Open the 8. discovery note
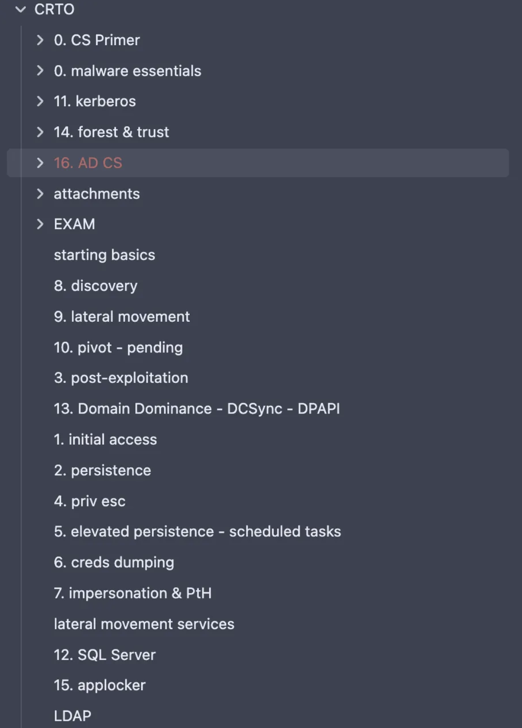Viewport: 522px width, 728px height. (96, 286)
